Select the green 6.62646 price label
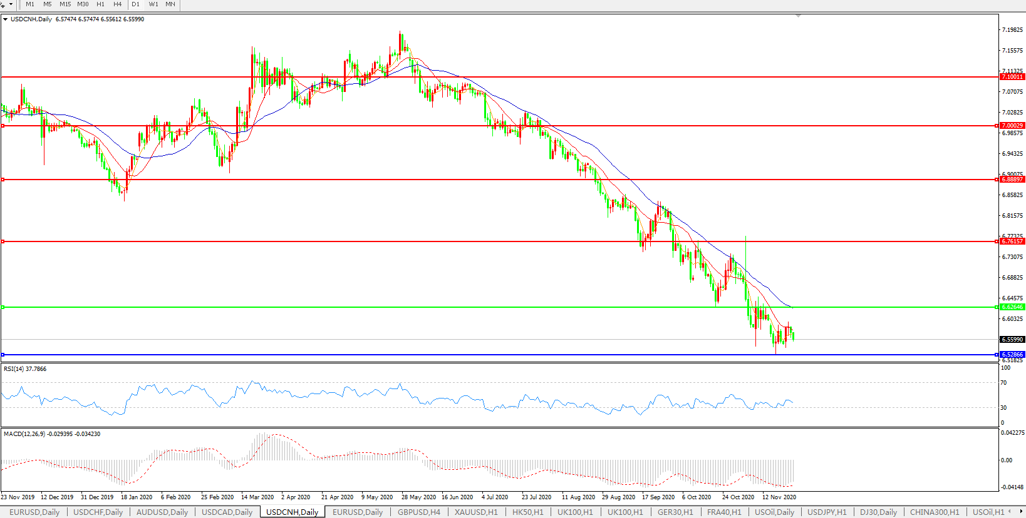 coord(1012,307)
